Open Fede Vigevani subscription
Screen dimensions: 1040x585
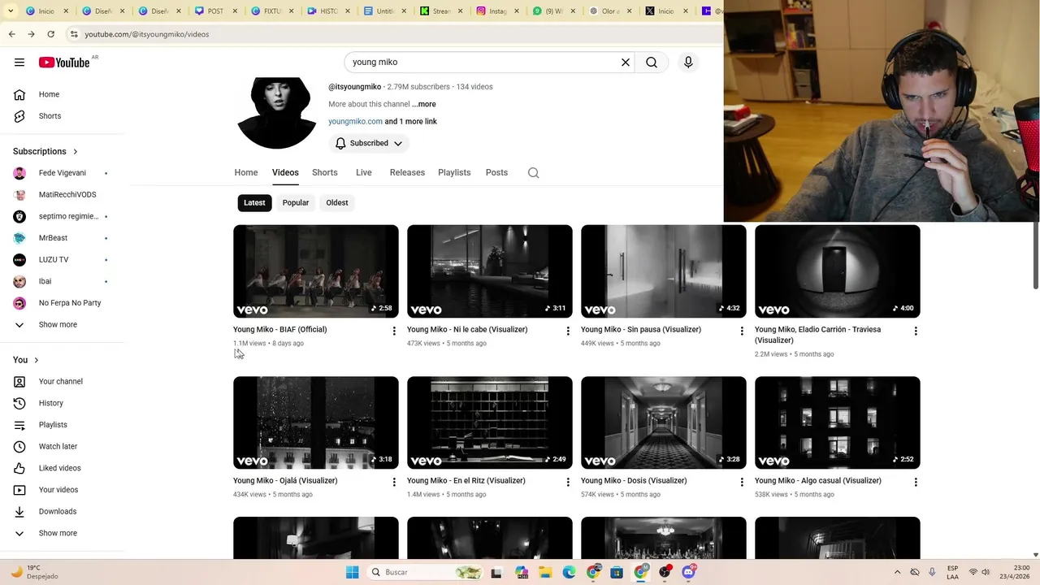pyautogui.click(x=63, y=173)
